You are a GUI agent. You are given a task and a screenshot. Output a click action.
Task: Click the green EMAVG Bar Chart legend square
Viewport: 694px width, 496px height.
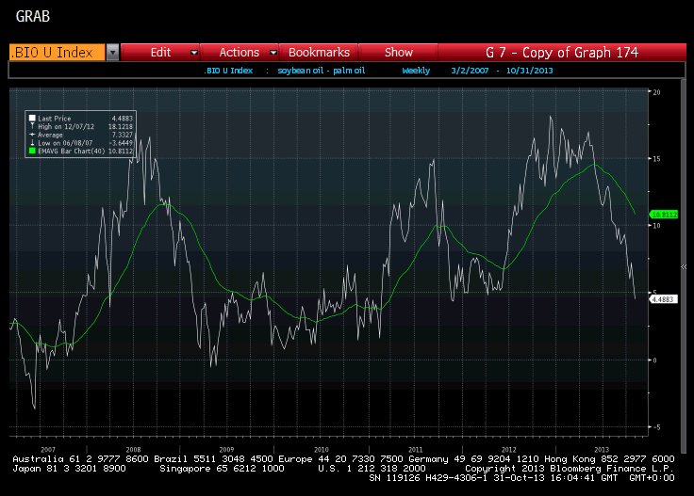(x=32, y=149)
